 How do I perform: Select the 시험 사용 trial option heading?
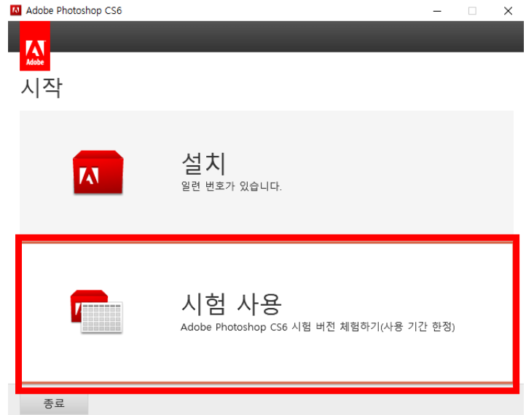(231, 304)
